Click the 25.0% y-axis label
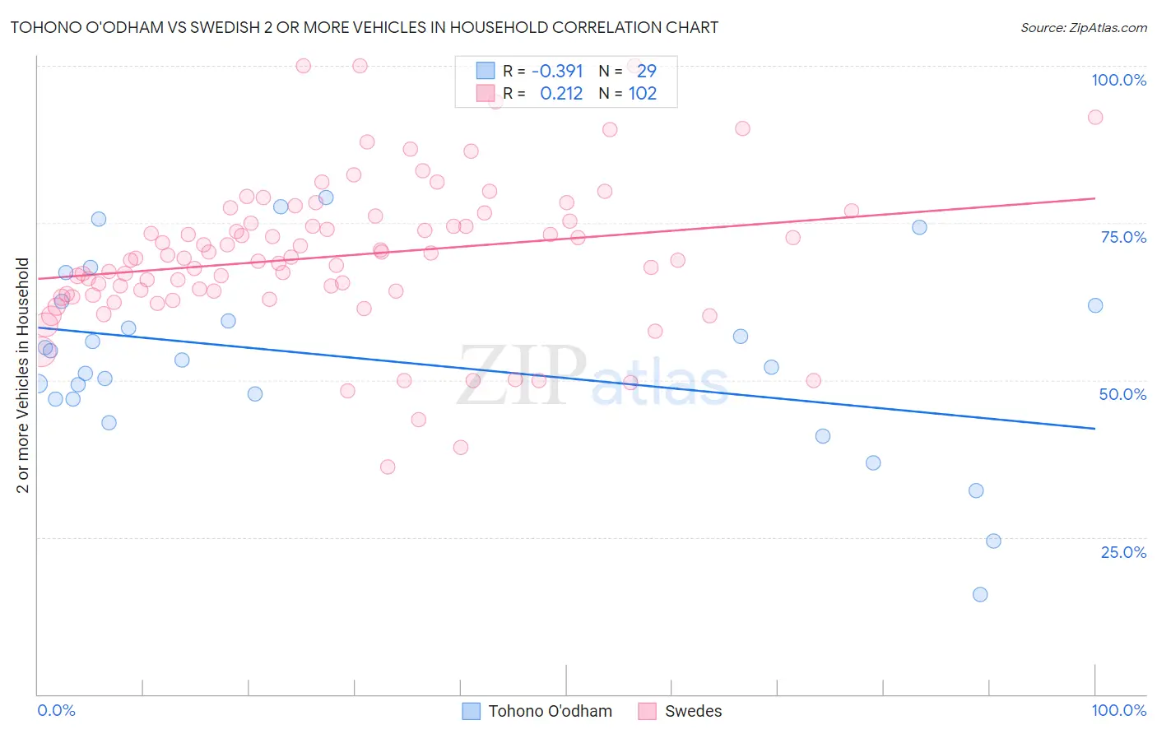 point(1123,552)
